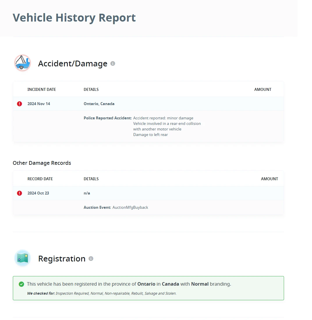Click the Police Reported Accident label
Viewport: 312px width, 320px height.
click(108, 118)
